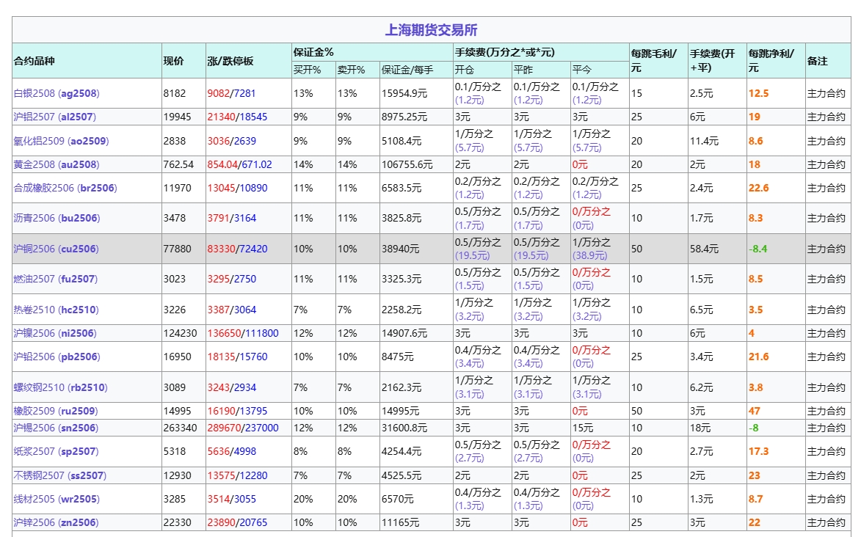Screen dimensions: 861x537
Task: Click the 平昨 sub-header
Action: (x=523, y=70)
